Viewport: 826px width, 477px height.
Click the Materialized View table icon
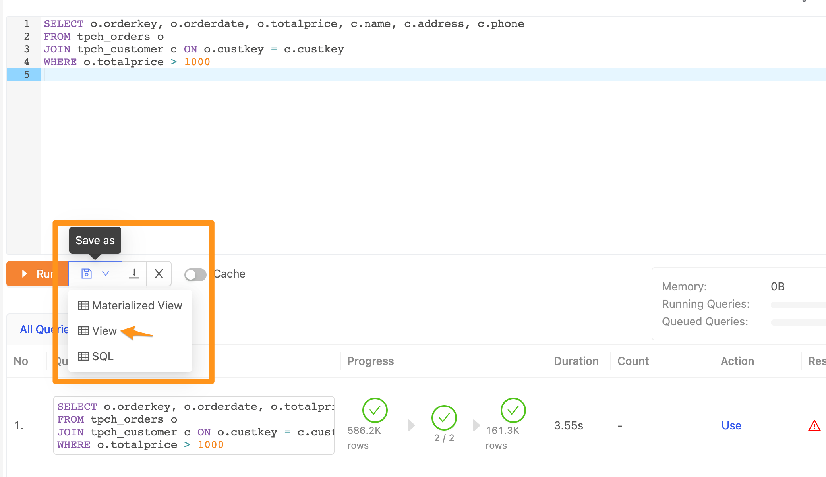point(83,305)
